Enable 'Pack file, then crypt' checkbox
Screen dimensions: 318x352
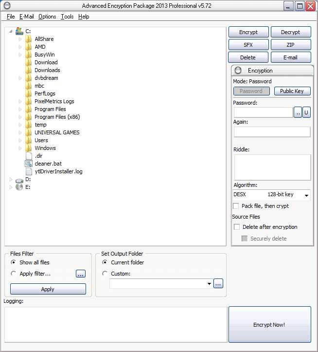(236, 206)
